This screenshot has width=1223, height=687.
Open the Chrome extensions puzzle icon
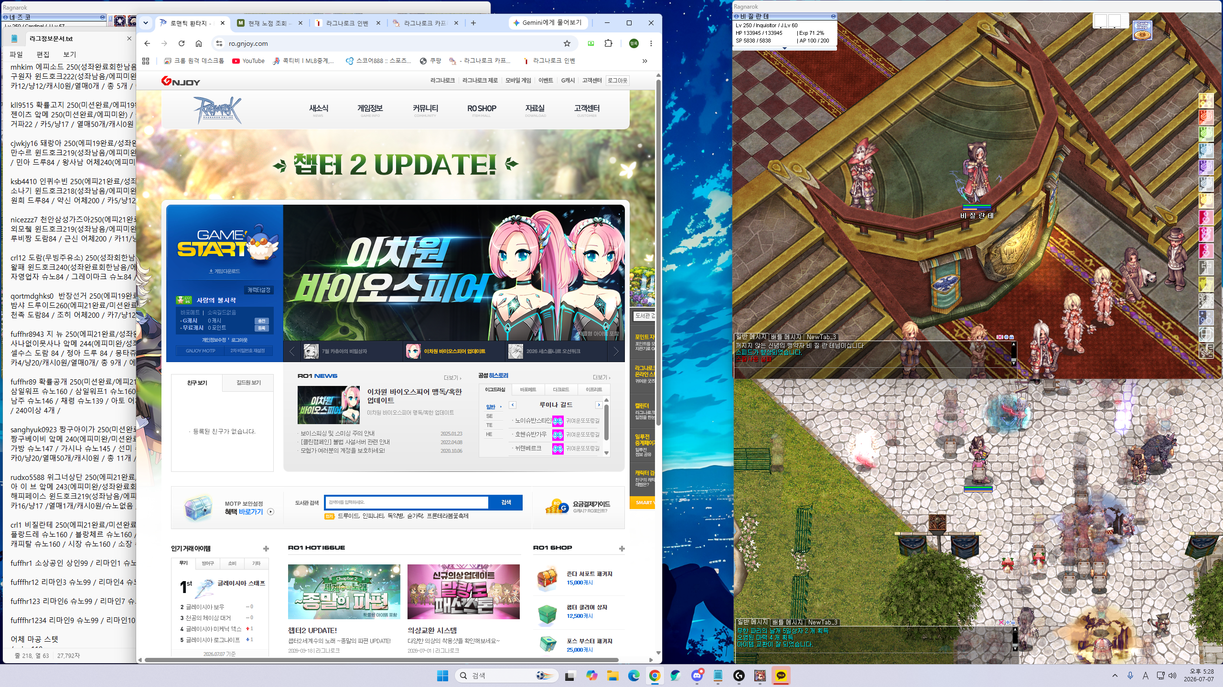click(x=608, y=43)
